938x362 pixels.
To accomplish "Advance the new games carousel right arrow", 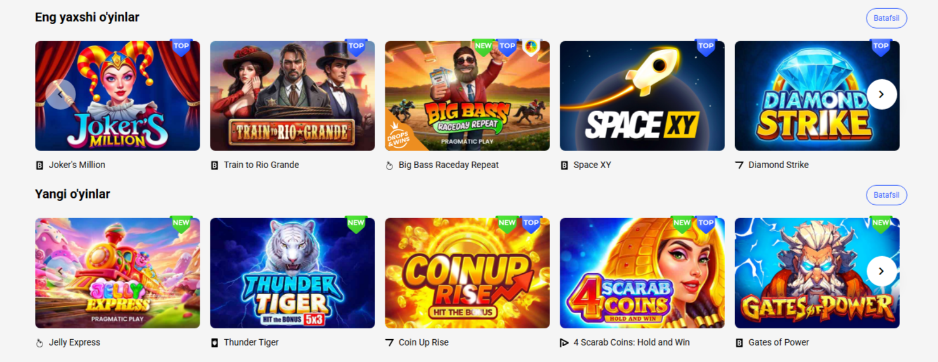I will point(882,271).
